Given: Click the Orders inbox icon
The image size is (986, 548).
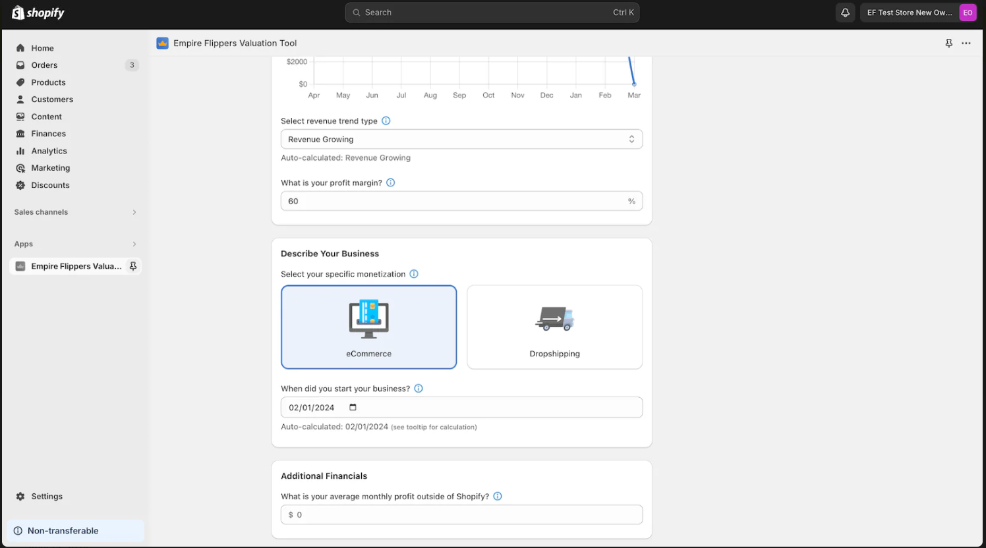Looking at the screenshot, I should [20, 65].
